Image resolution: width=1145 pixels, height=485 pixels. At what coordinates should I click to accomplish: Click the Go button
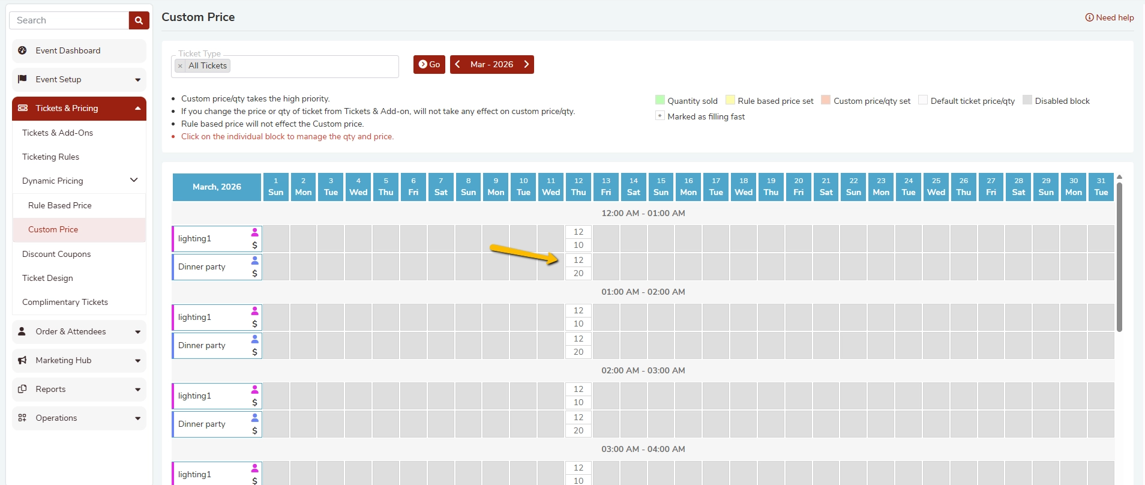(x=429, y=64)
